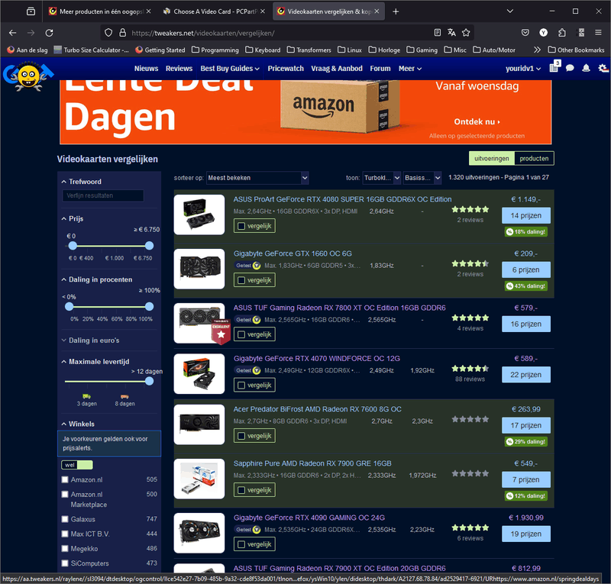The image size is (611, 584).
Task: Tick the Amazon.nl shop checkbox
Action: (x=65, y=479)
